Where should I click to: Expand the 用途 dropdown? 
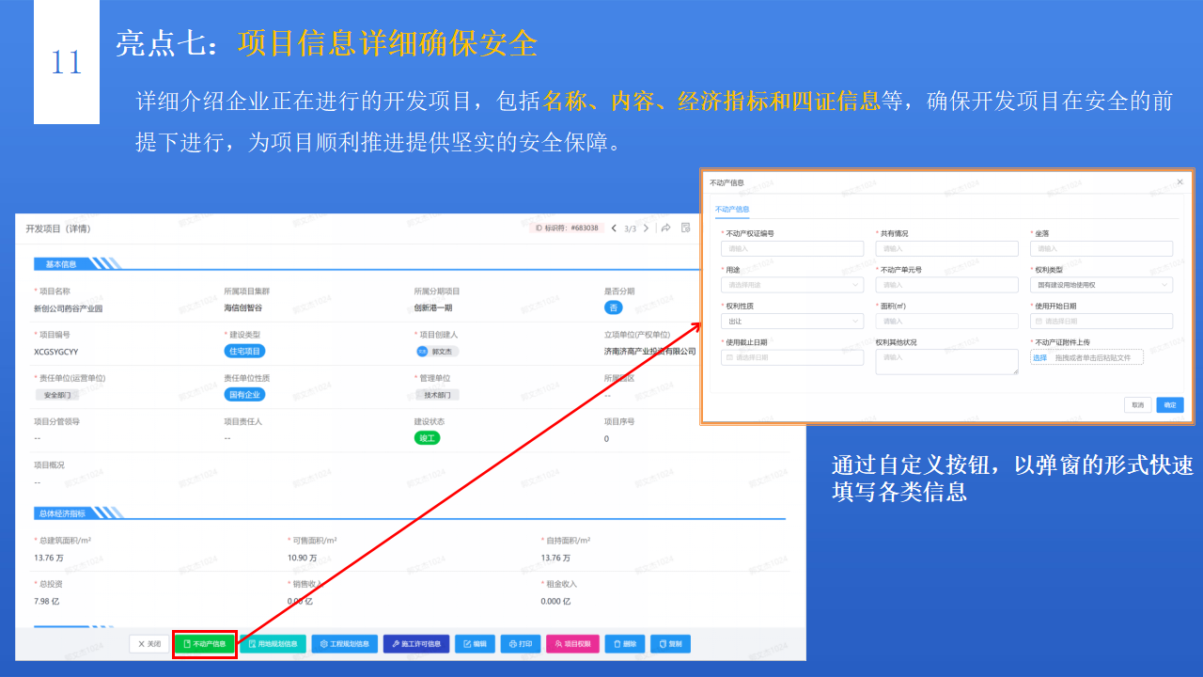[792, 284]
